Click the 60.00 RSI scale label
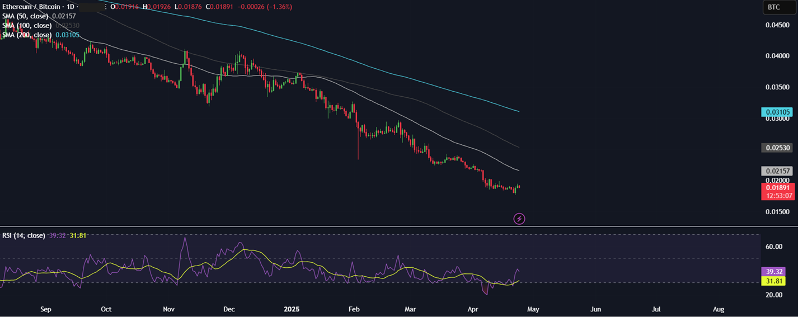This screenshot has height=317, width=798. (x=773, y=247)
